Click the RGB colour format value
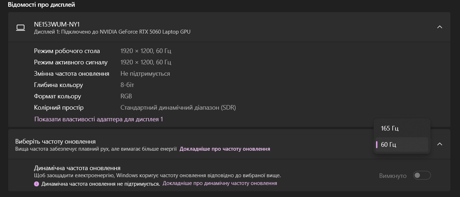This screenshot has width=460, height=197. click(126, 96)
